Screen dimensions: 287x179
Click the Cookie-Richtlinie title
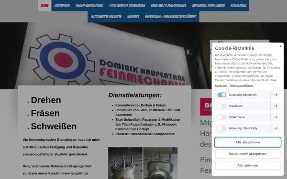coord(234,48)
